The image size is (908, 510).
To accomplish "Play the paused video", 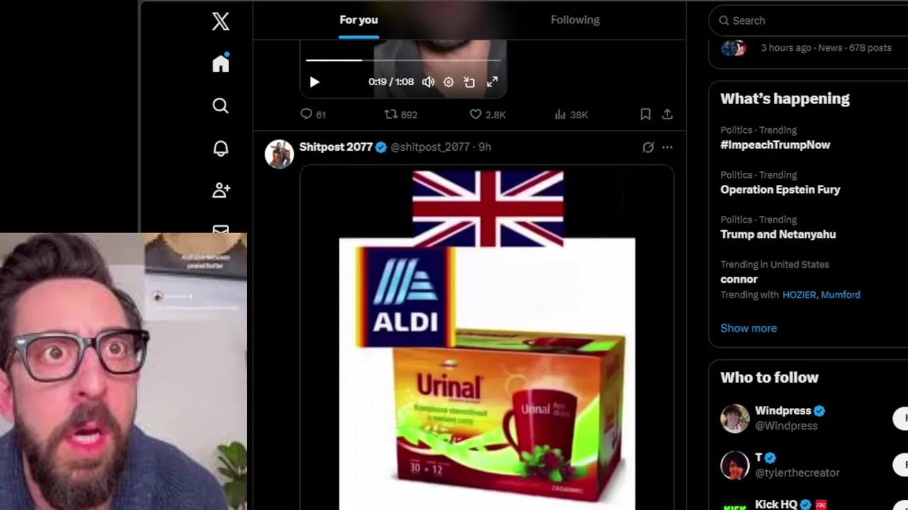I will pyautogui.click(x=314, y=82).
